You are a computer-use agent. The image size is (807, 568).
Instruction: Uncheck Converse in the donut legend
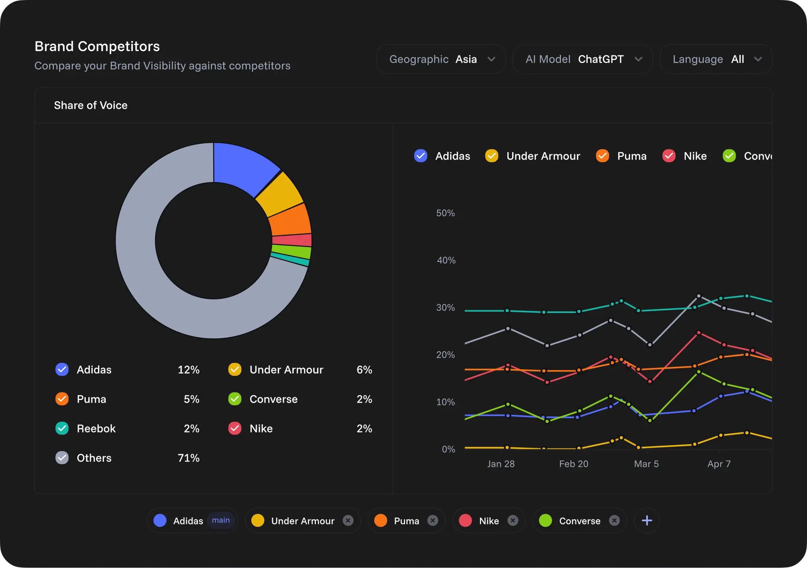235,399
